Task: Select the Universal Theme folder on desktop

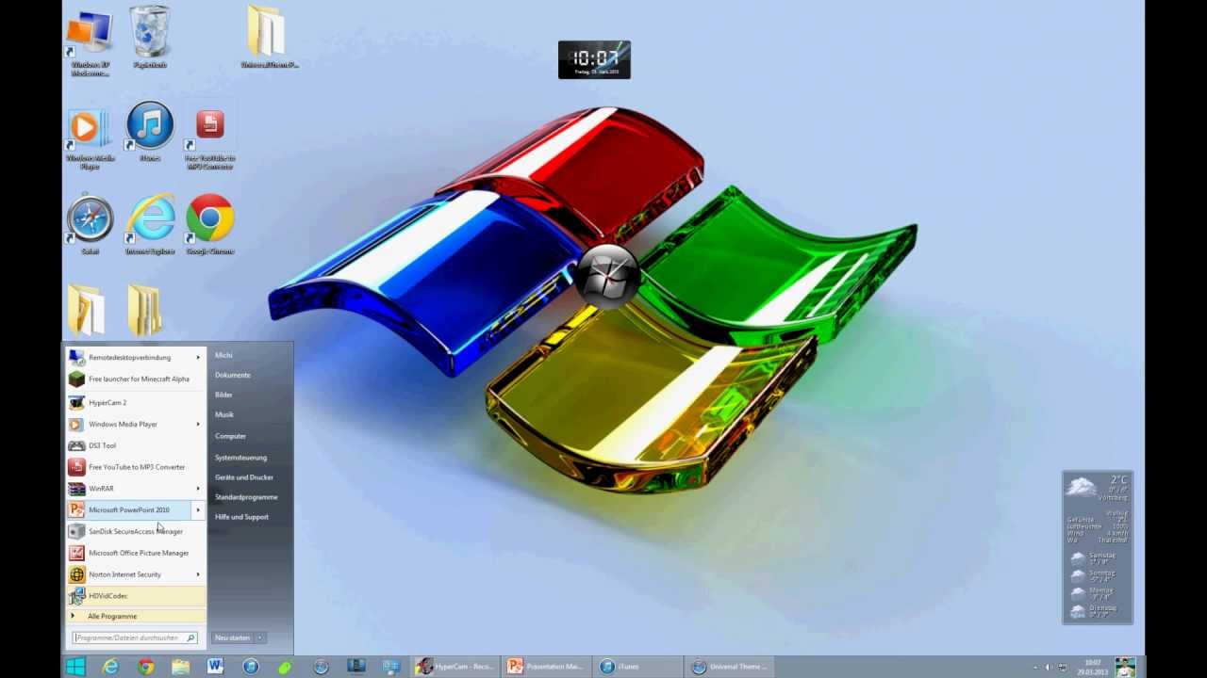Action: [x=269, y=37]
